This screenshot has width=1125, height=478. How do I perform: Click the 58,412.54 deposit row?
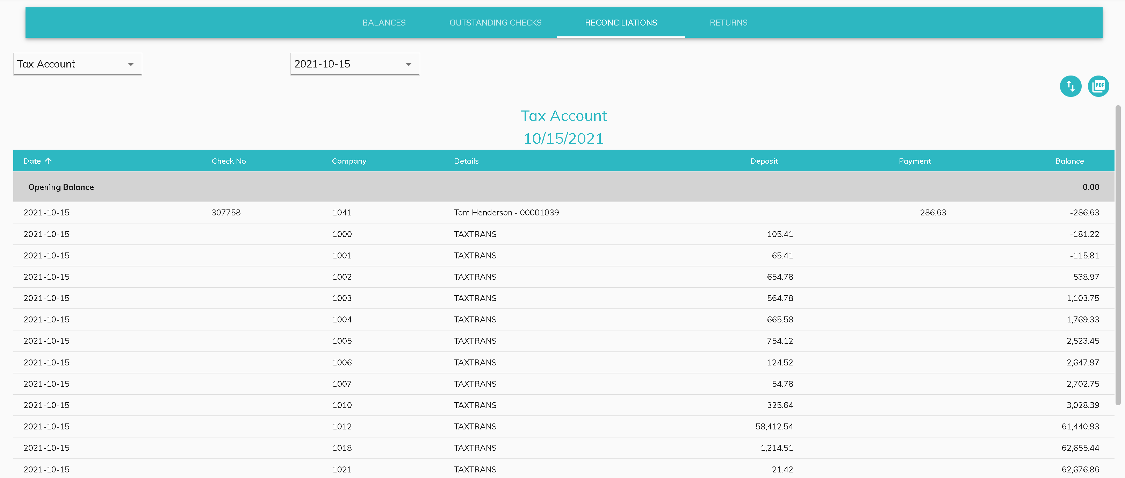coord(773,427)
